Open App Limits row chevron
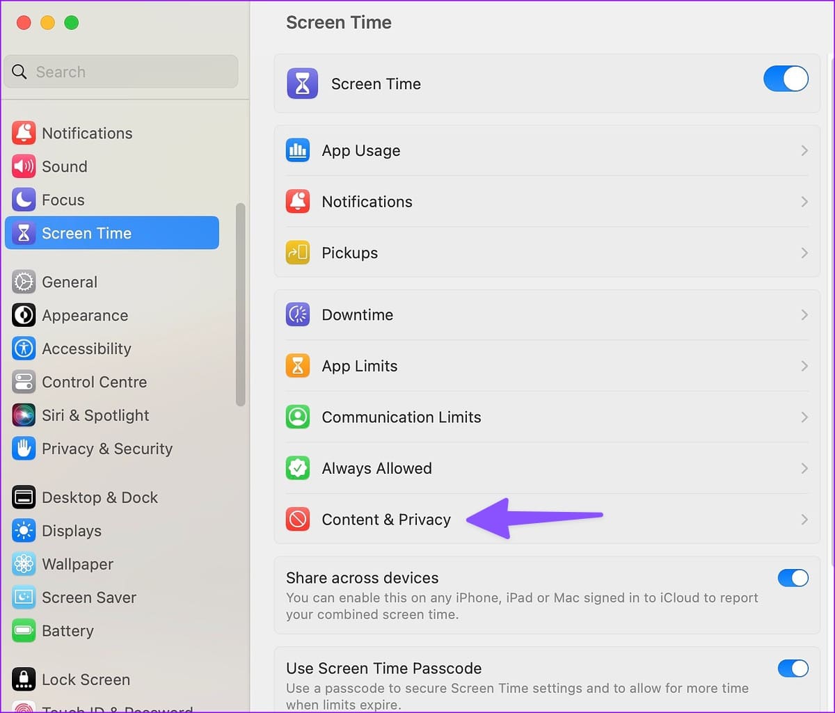The height and width of the screenshot is (713, 835). point(804,366)
